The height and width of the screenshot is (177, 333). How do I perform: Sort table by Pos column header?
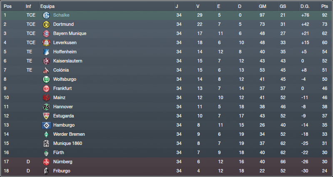point(7,6)
